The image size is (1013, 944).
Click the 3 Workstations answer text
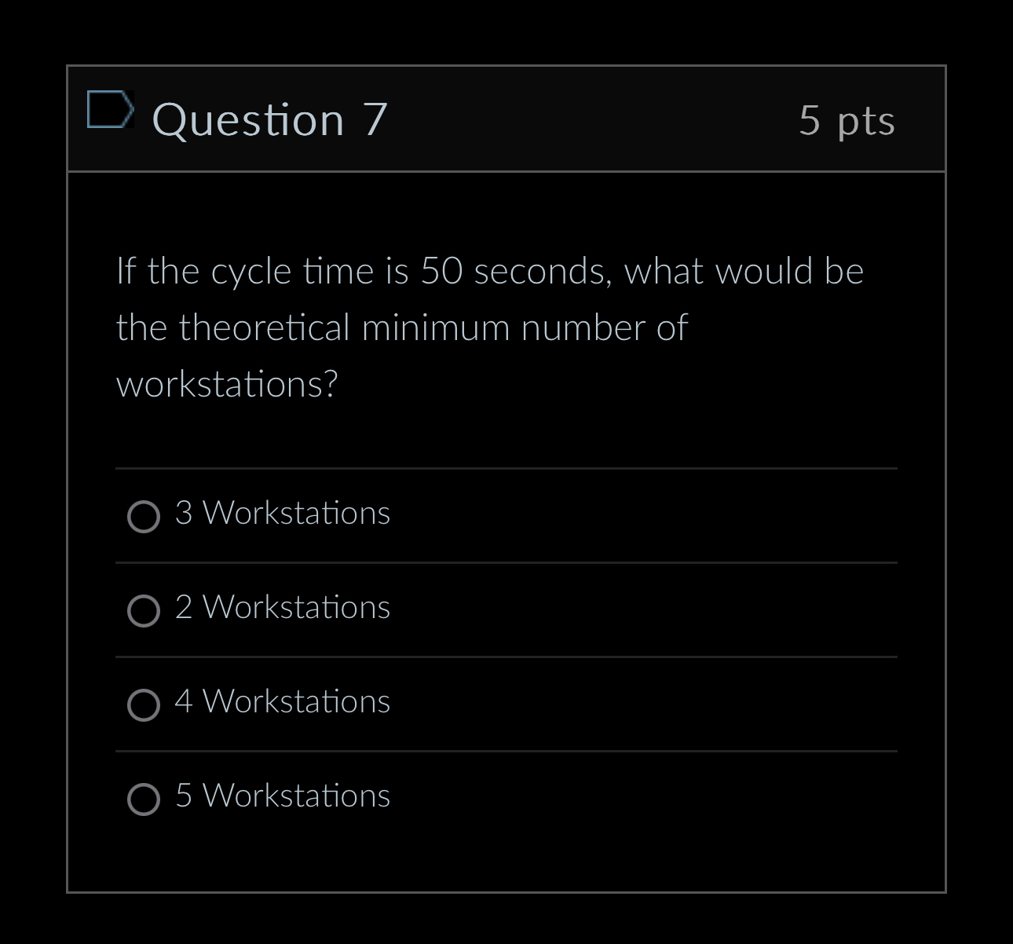point(283,514)
